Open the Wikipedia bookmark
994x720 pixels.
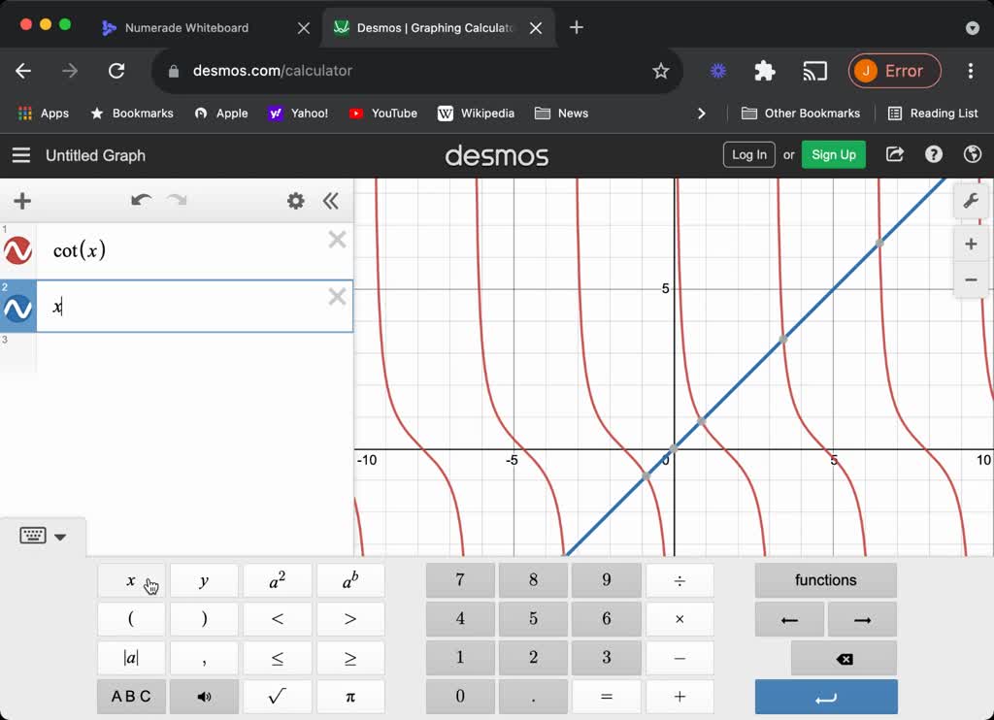pyautogui.click(x=476, y=114)
